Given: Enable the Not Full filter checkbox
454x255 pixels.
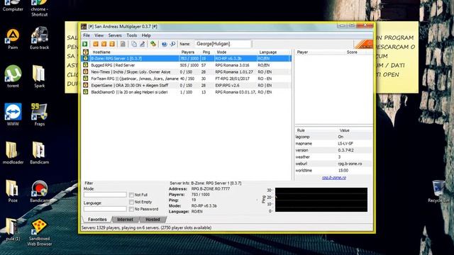Looking at the screenshot, I should (x=131, y=195).
